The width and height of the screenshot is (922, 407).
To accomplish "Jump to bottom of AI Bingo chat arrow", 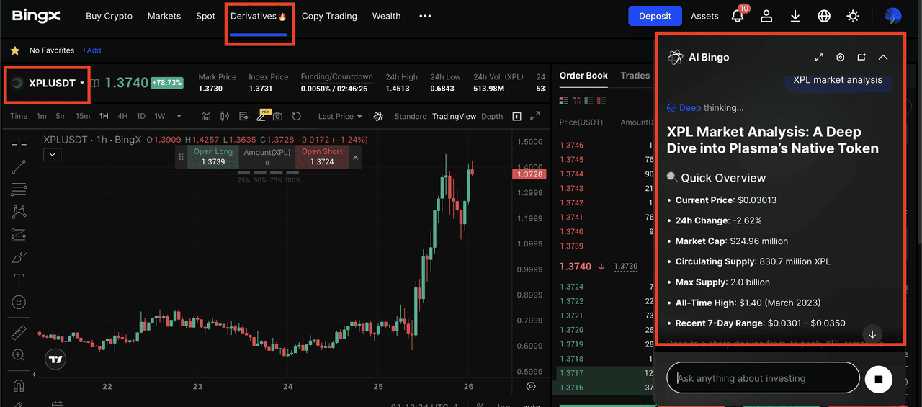I will 872,334.
